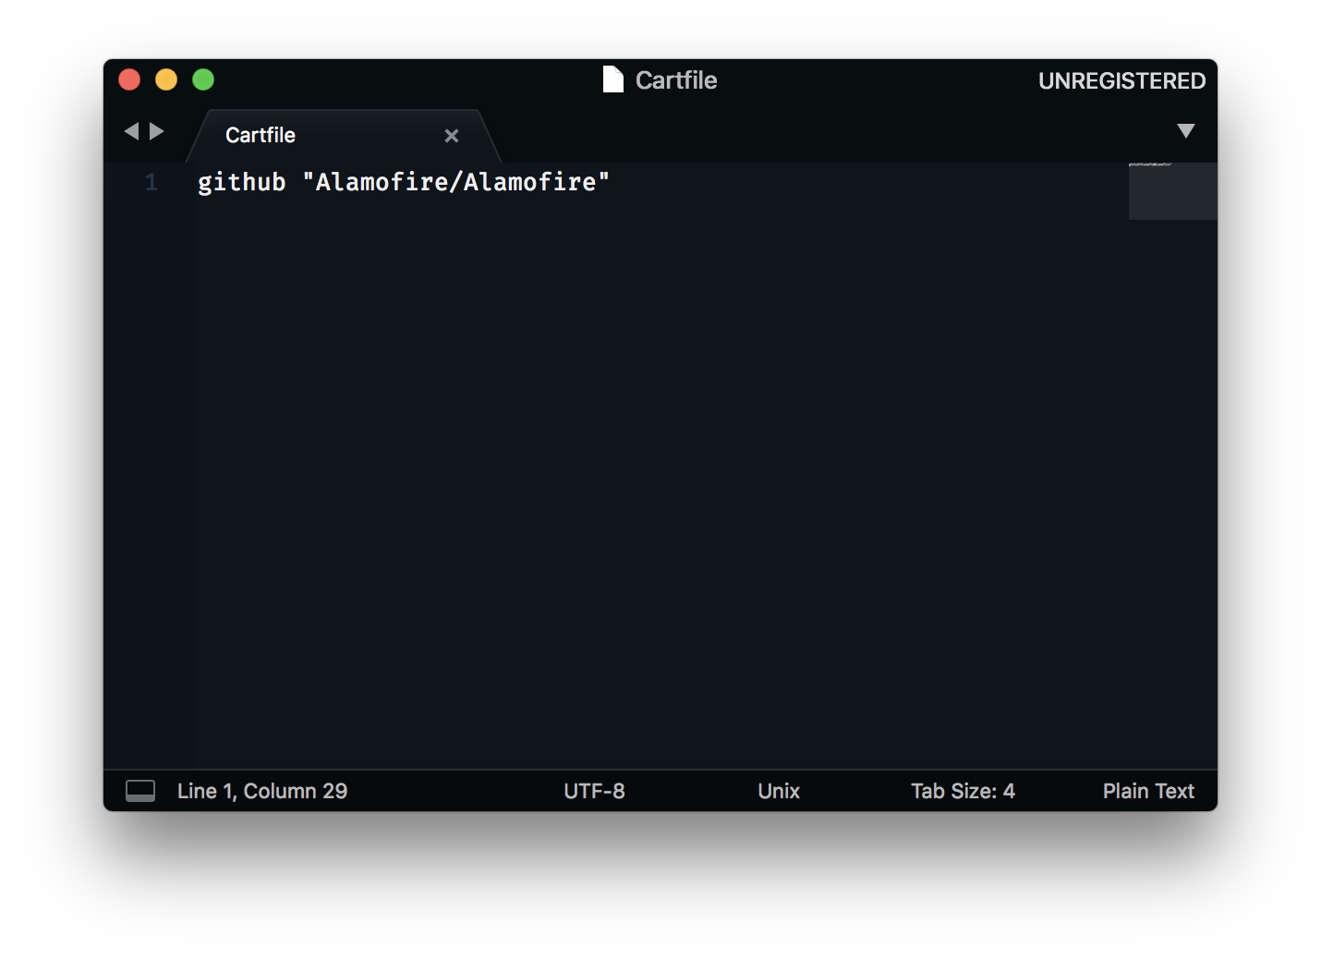Change encoding via UTF-8 status item

(594, 791)
